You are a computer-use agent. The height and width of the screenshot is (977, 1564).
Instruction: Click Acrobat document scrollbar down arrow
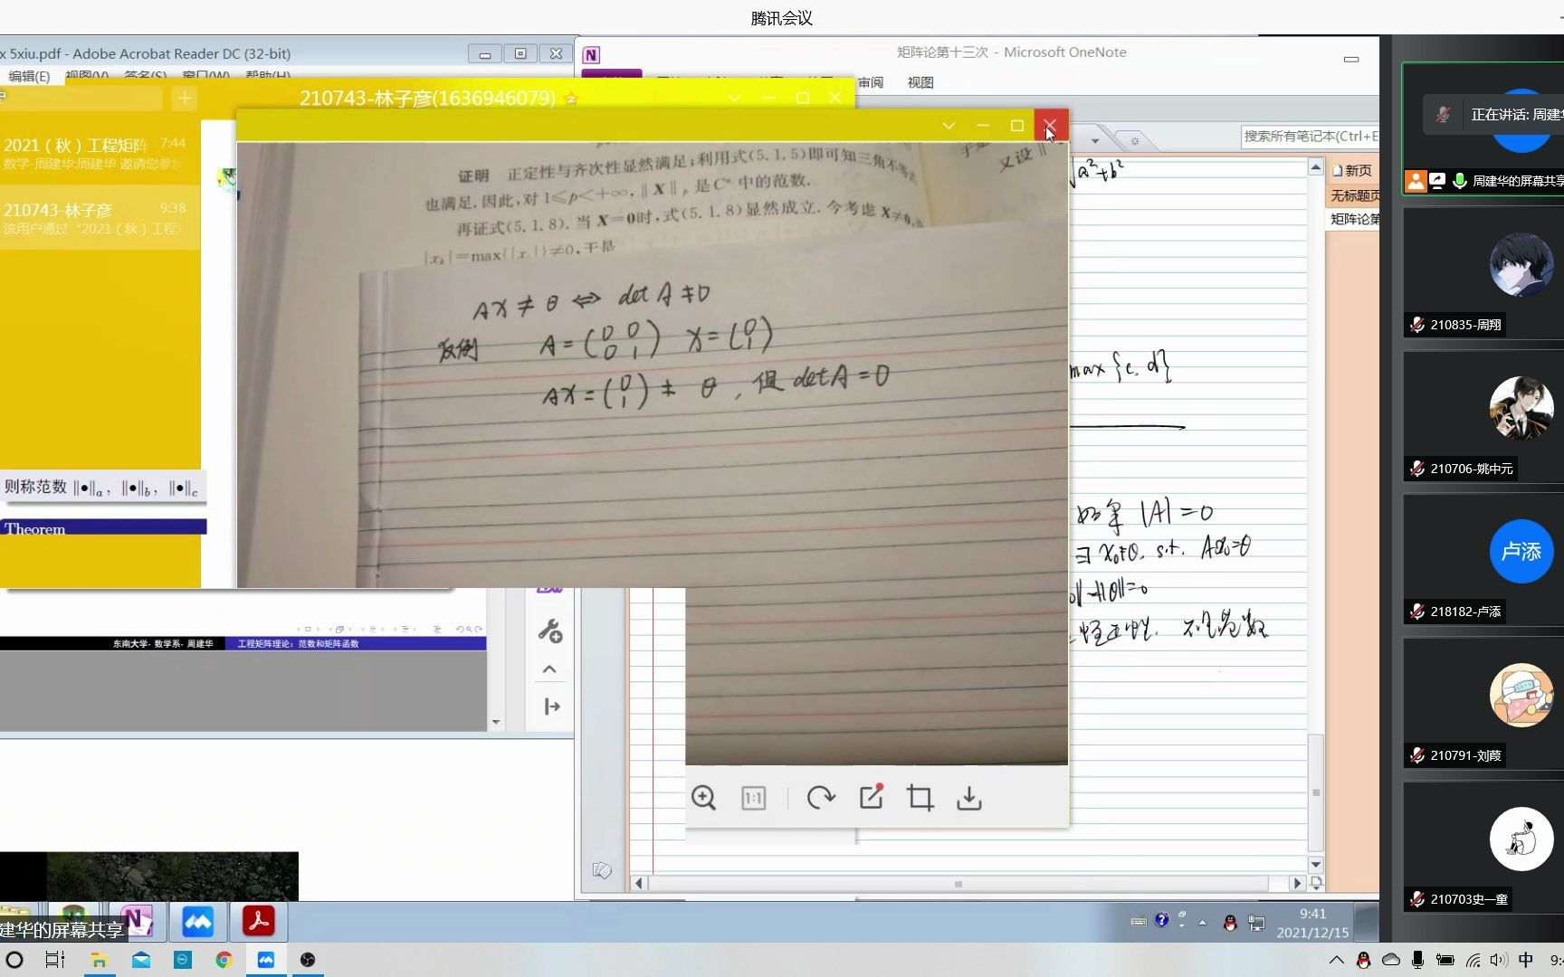click(x=495, y=723)
